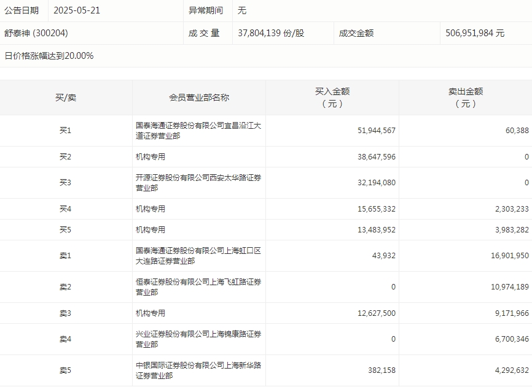This screenshot has width=532, height=387.
Task: Open 恒泰证券 上海飞虹路 branch entry
Action: [198, 287]
